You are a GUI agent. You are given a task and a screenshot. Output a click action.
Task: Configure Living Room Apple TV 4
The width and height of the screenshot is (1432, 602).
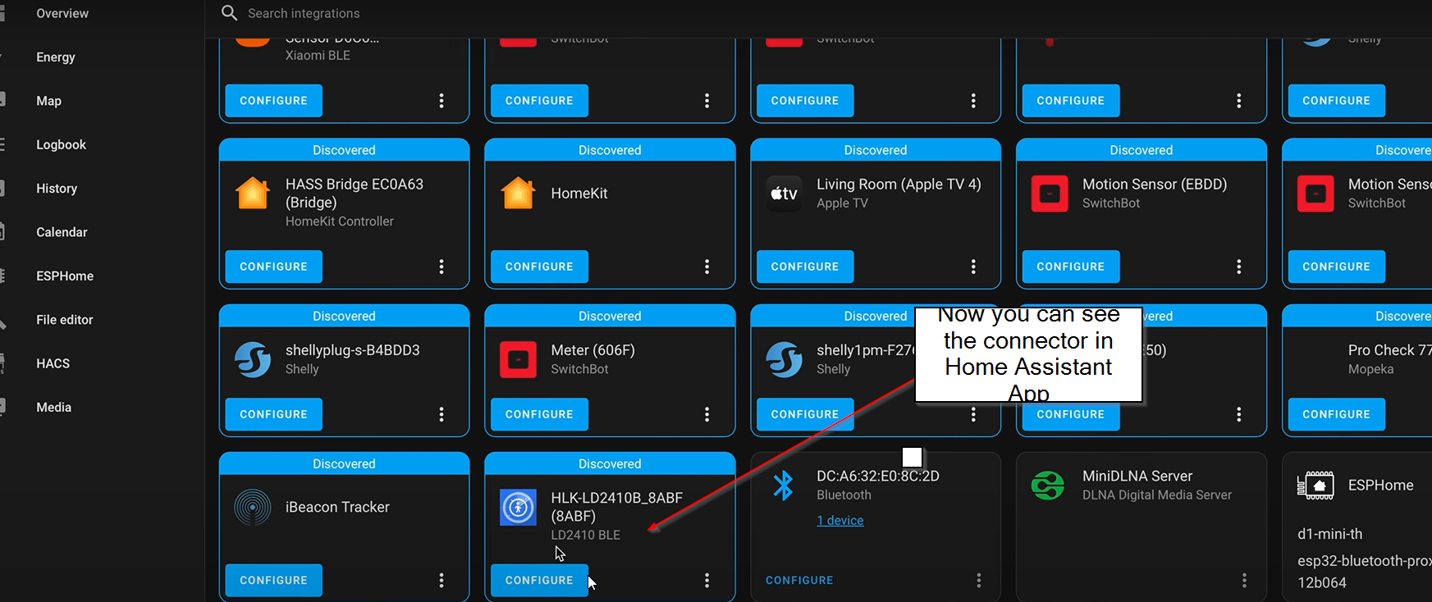click(x=805, y=267)
